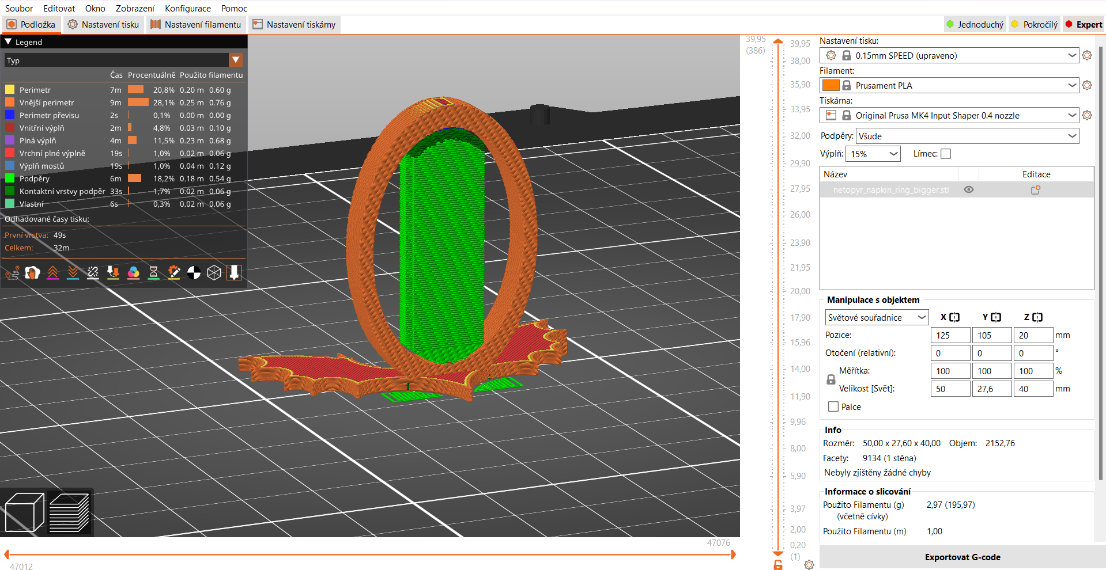Toggle Travel moves display icon

coord(13,272)
